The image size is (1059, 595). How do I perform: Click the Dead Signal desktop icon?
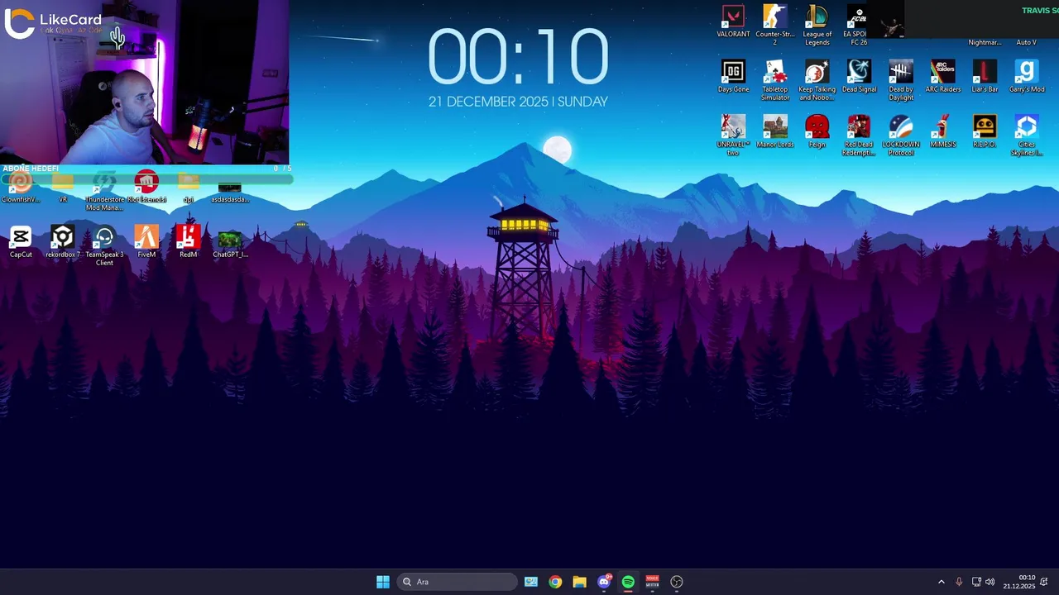859,76
